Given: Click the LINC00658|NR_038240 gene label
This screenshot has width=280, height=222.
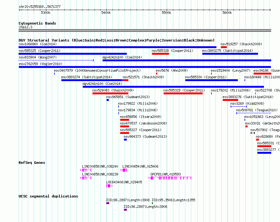Looking at the screenshot, I should point(100,166).
